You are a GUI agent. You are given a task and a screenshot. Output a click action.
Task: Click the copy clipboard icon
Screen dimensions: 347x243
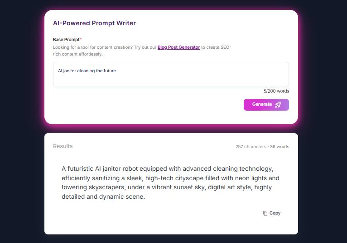click(265, 213)
